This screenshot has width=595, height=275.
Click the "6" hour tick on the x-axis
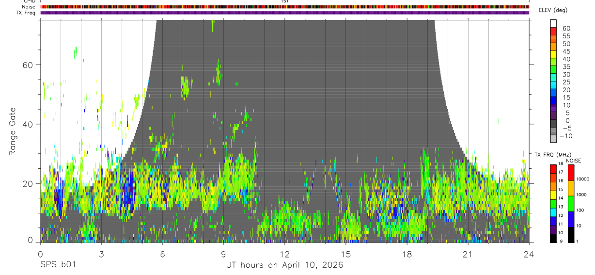pyautogui.click(x=162, y=254)
